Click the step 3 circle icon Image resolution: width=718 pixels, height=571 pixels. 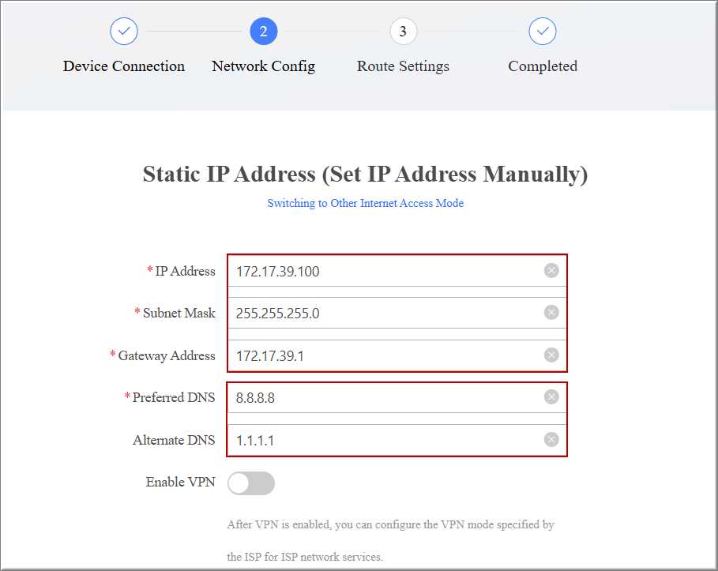click(403, 32)
